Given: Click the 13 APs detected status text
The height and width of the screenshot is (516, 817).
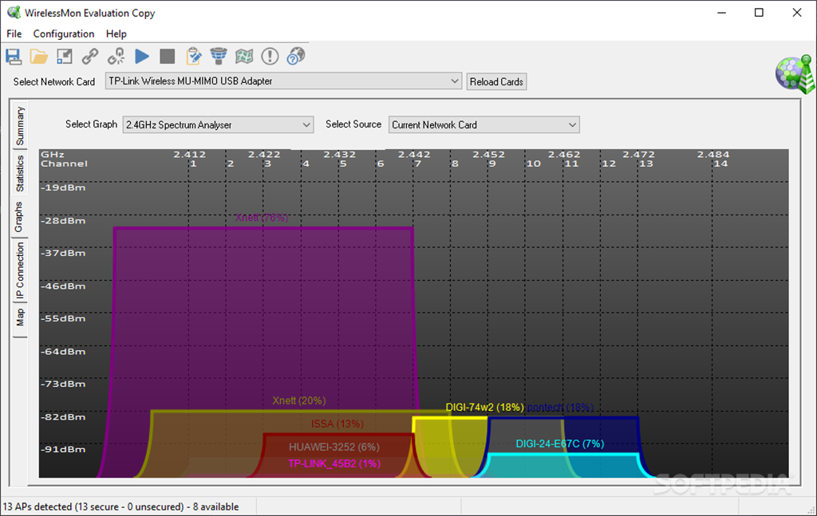Looking at the screenshot, I should (x=121, y=506).
